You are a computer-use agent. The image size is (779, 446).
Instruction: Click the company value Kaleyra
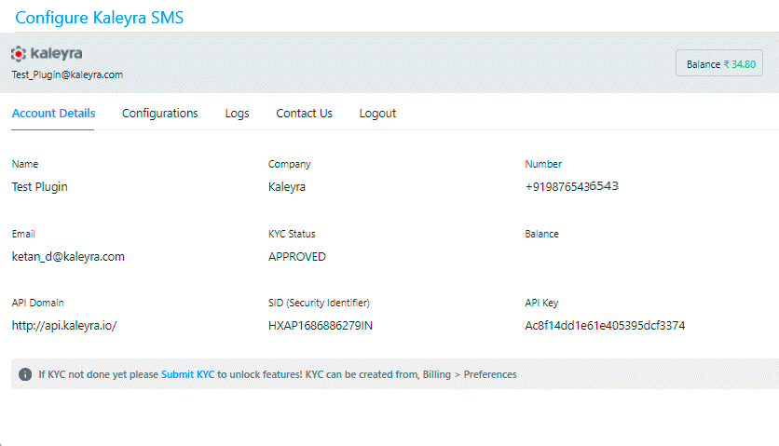[287, 187]
